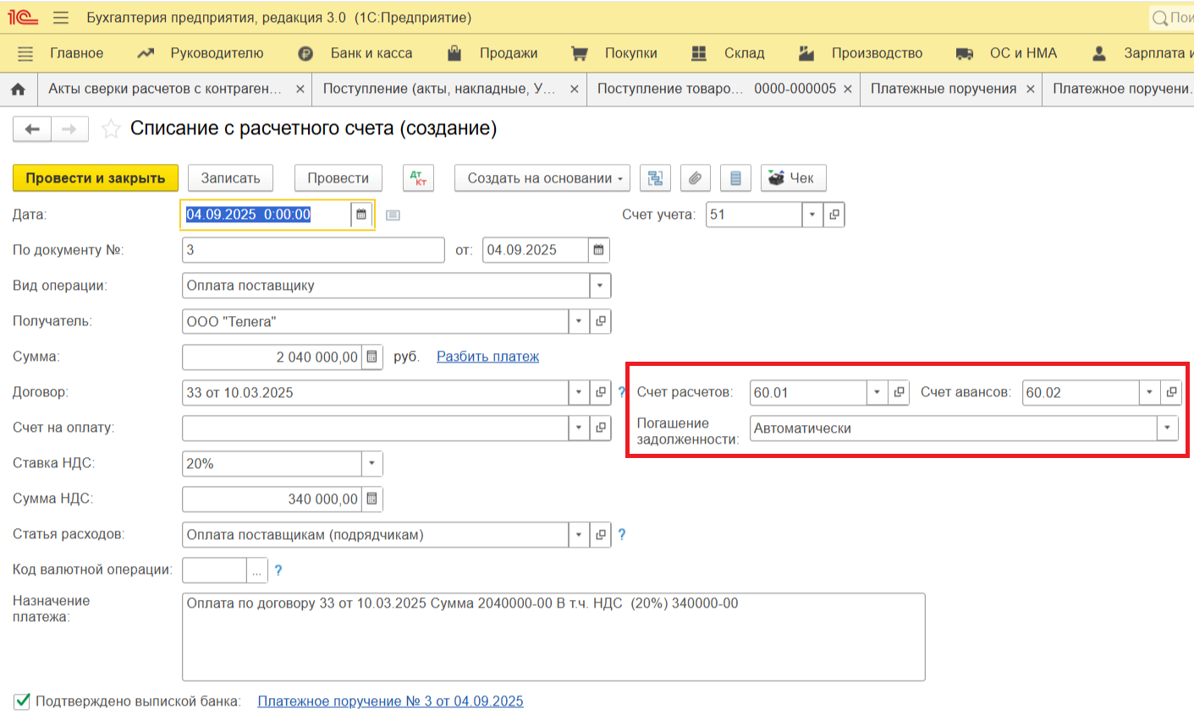Click the paperclip attachments icon
1194x720 pixels.
pos(695,178)
